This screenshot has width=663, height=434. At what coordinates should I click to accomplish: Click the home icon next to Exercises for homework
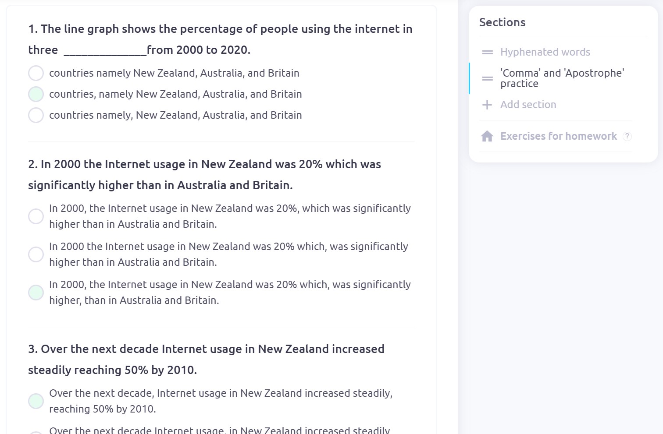click(487, 136)
